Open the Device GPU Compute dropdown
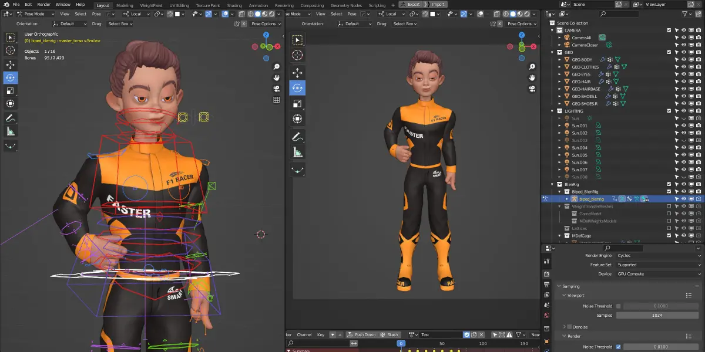The image size is (705, 352). (x=659, y=274)
